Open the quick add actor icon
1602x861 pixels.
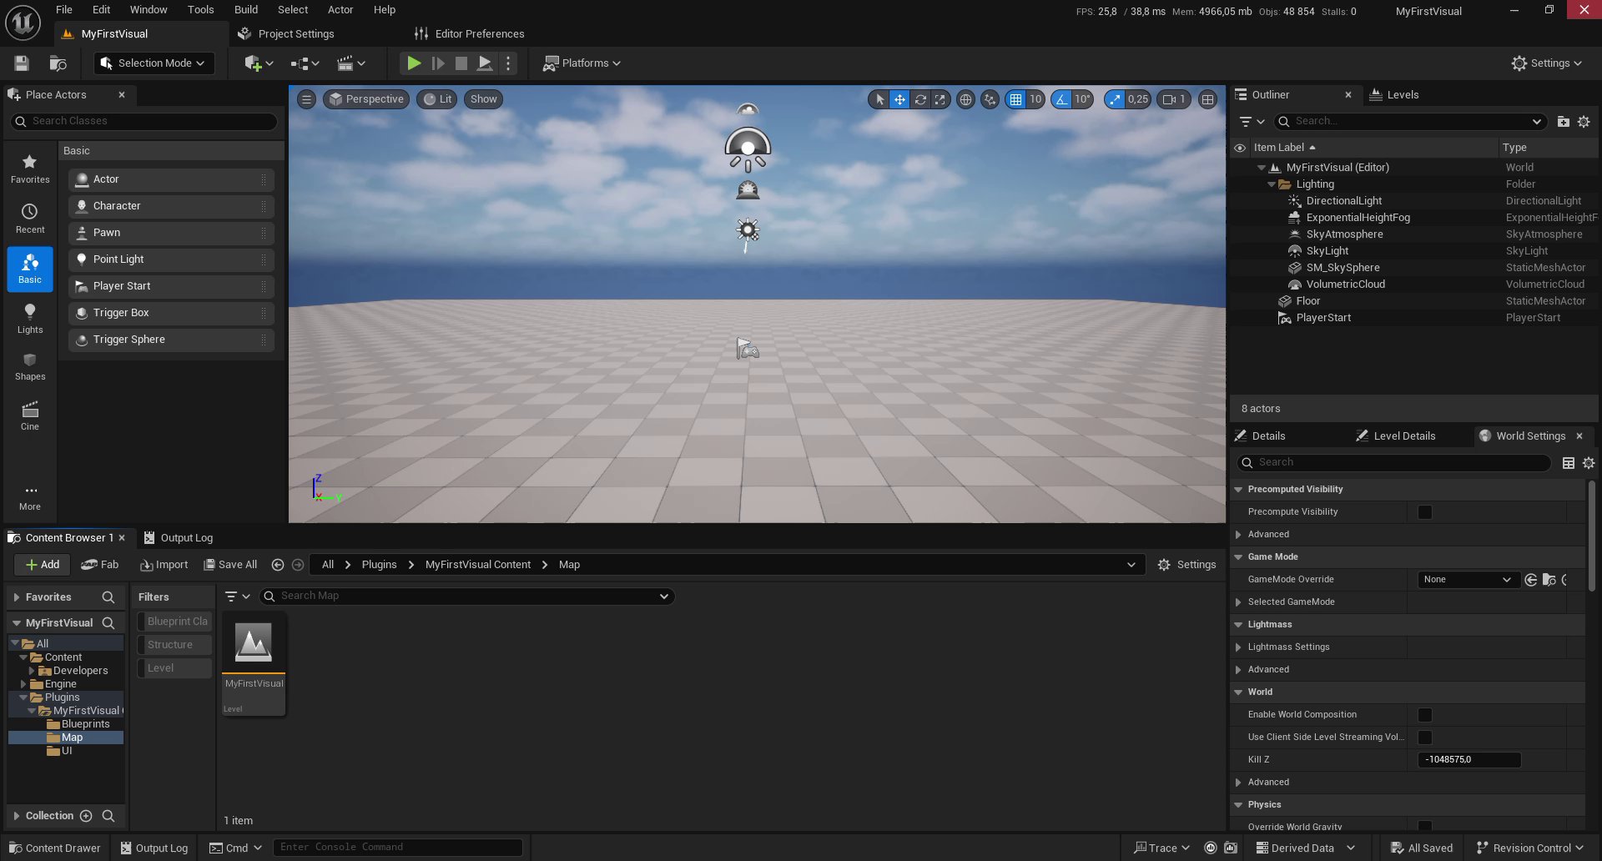[x=259, y=63]
